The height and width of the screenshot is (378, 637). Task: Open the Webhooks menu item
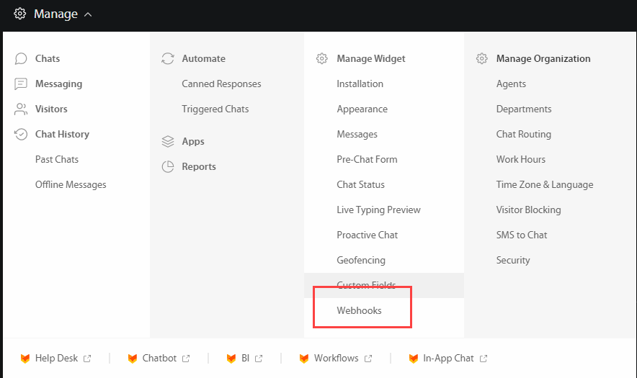[359, 311]
